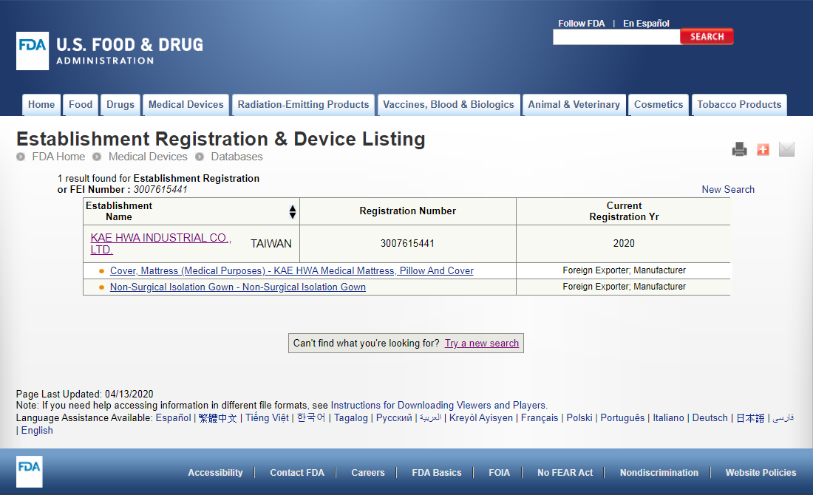Select Deutsch language assistance
Image resolution: width=813 pixels, height=495 pixels.
point(710,417)
